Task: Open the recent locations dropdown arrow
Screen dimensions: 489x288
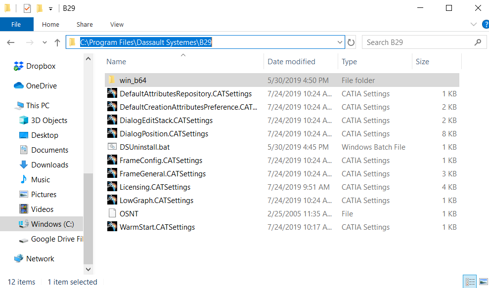Action: (x=44, y=42)
